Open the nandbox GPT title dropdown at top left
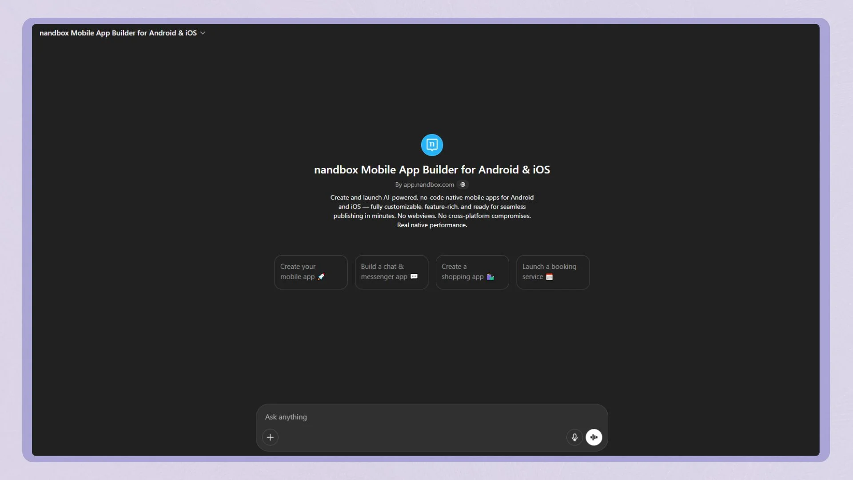The image size is (853, 480). point(118,33)
